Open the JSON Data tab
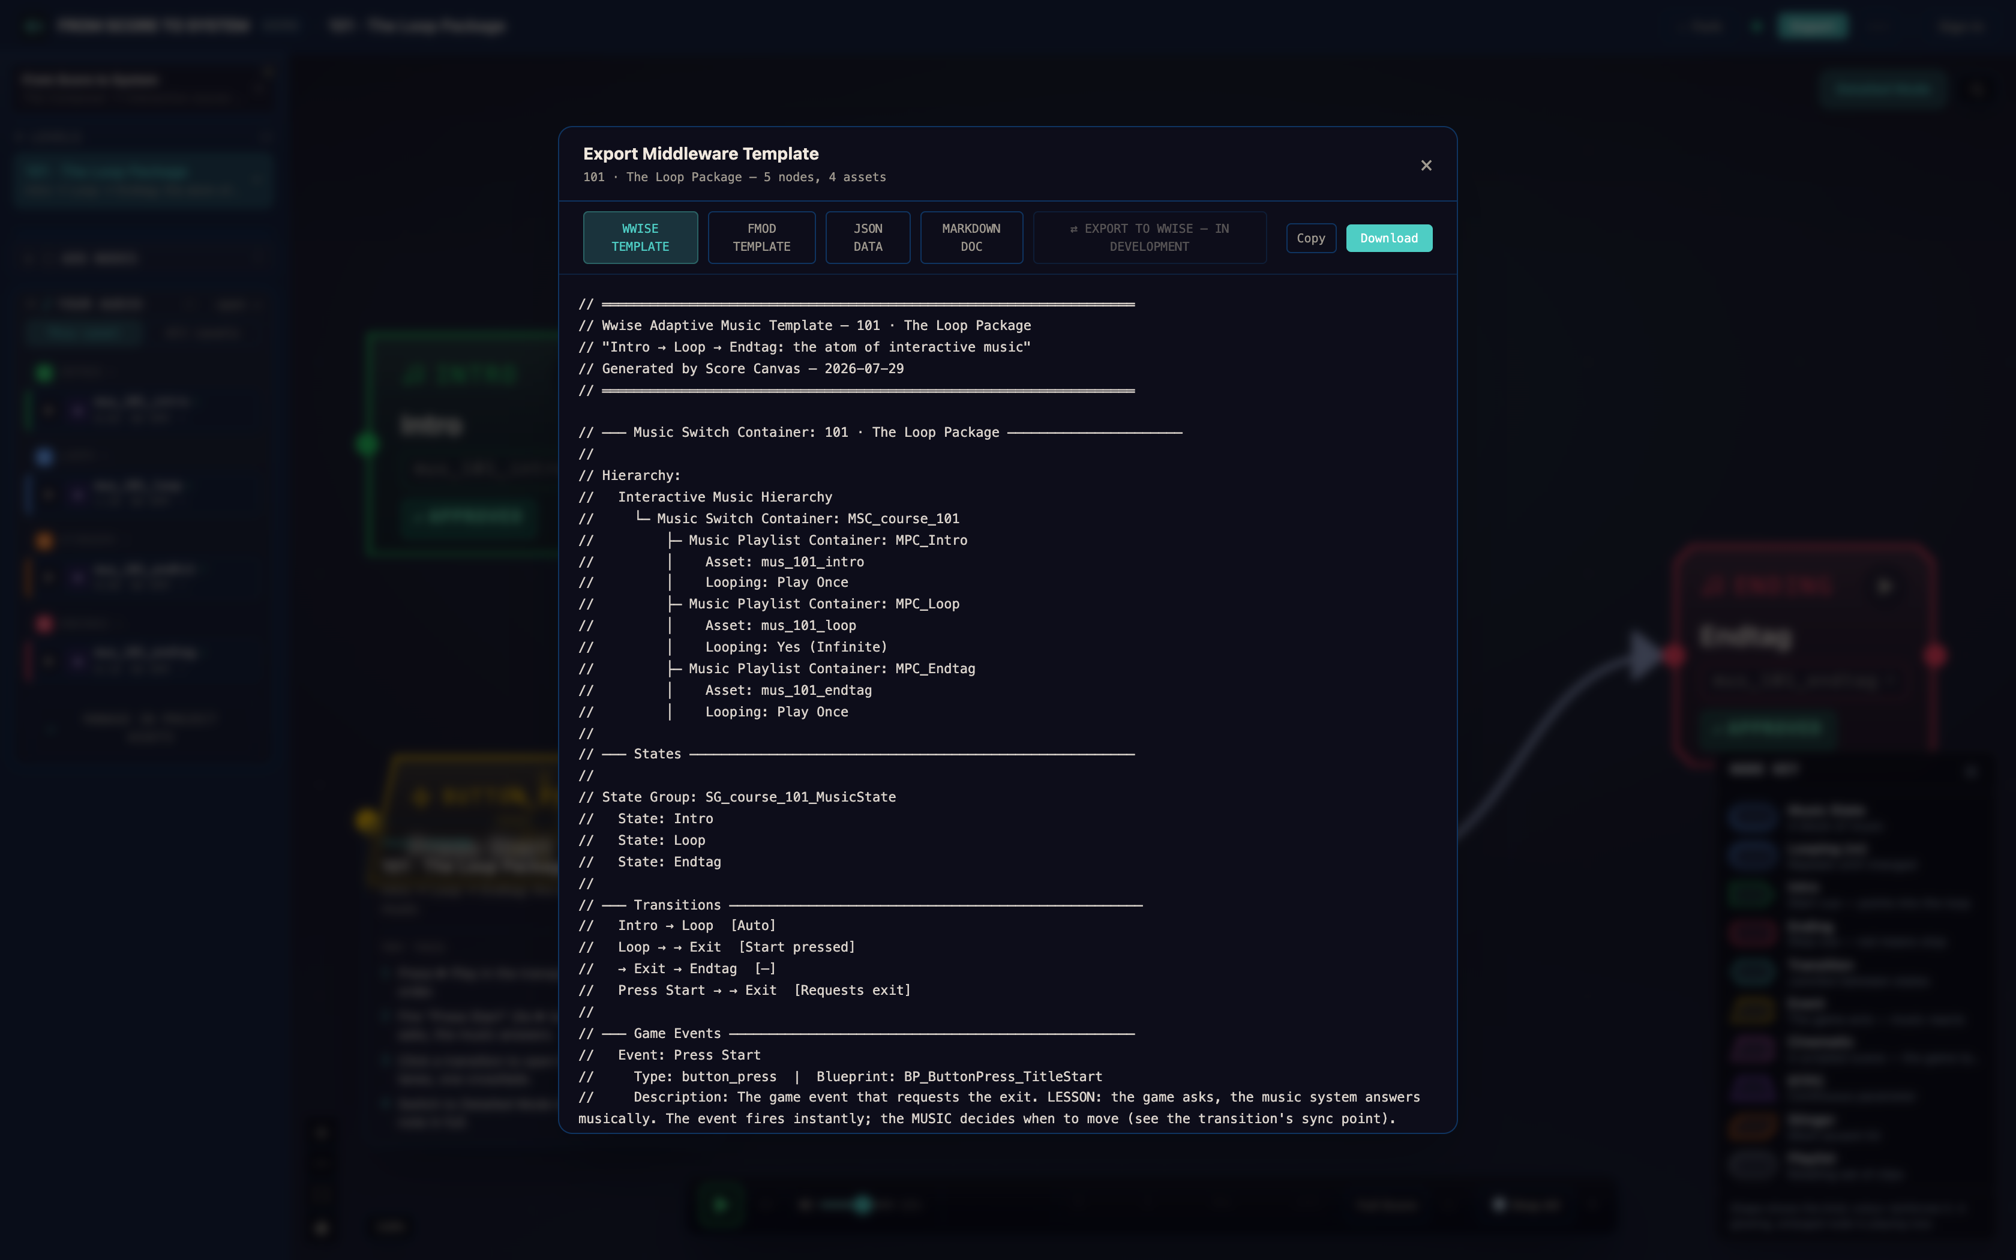The height and width of the screenshot is (1260, 2016). coord(867,238)
